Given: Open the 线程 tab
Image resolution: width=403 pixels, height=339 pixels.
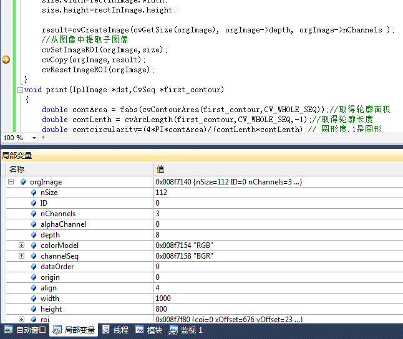Looking at the screenshot, I should [115, 330].
